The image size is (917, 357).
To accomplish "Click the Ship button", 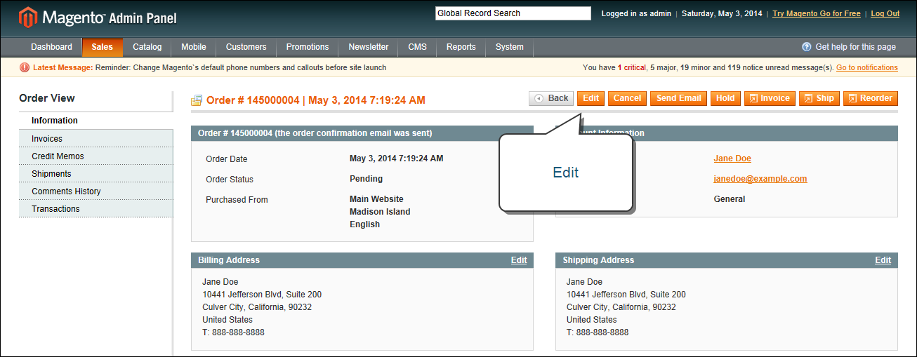I will tap(819, 98).
